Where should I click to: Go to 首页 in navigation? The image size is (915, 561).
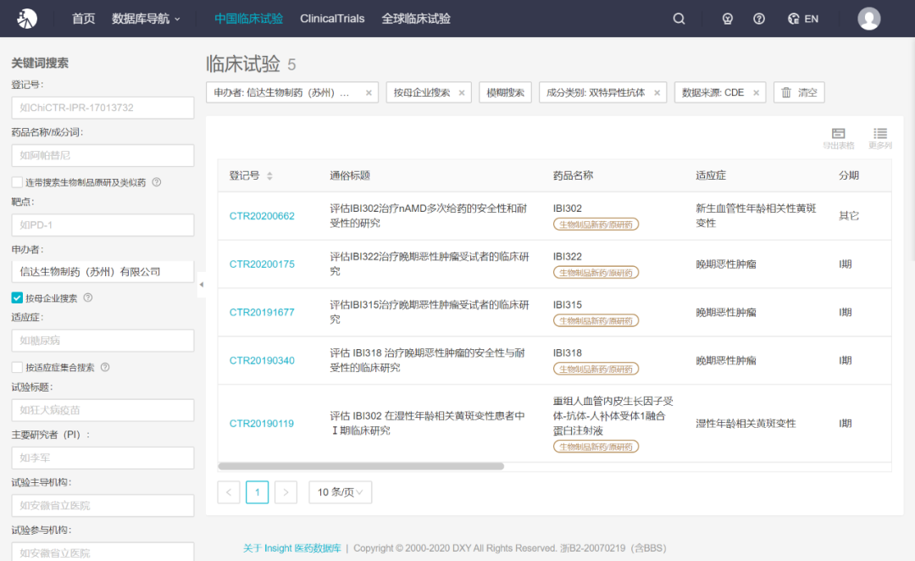tap(83, 19)
